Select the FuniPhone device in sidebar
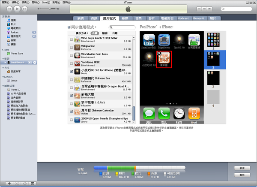 18,63
